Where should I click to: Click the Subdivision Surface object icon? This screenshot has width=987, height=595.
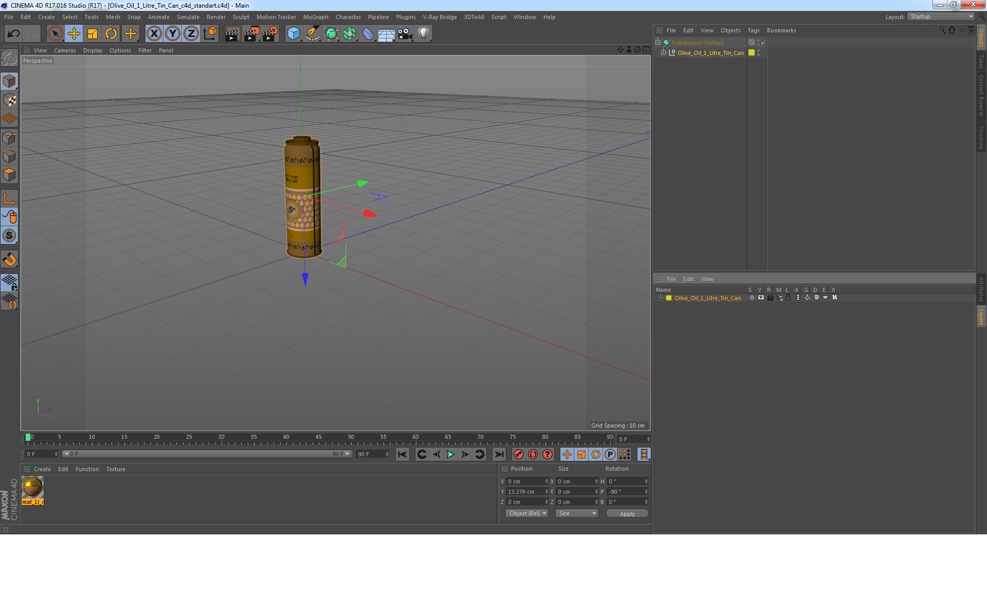tap(666, 42)
